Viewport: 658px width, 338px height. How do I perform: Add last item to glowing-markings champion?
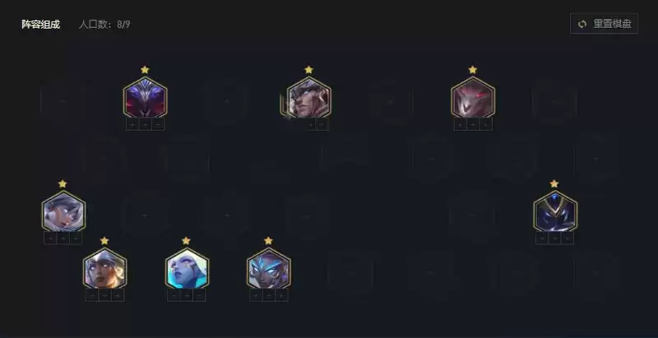[x=281, y=295]
